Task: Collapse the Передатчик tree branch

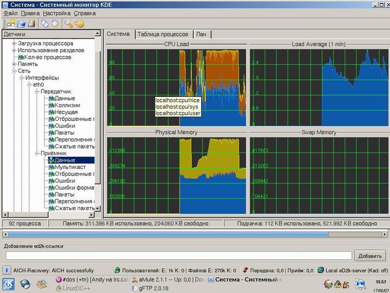Action: [x=37, y=91]
